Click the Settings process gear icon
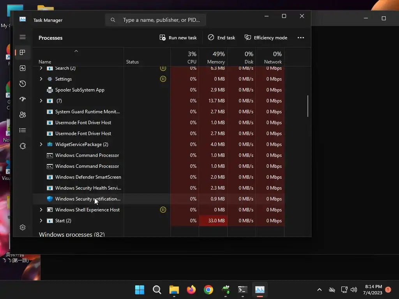 pyautogui.click(x=50, y=79)
